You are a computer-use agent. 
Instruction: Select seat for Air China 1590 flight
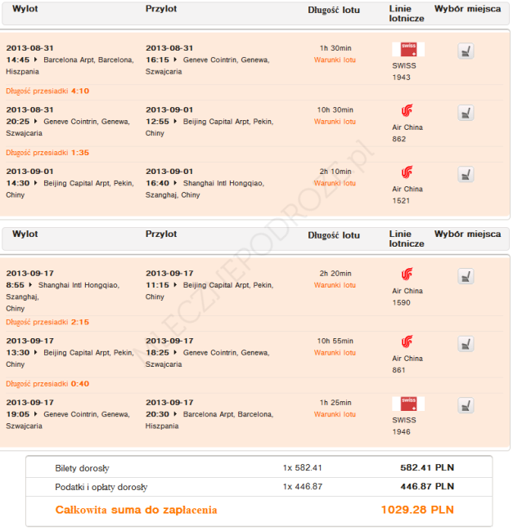[x=466, y=275]
